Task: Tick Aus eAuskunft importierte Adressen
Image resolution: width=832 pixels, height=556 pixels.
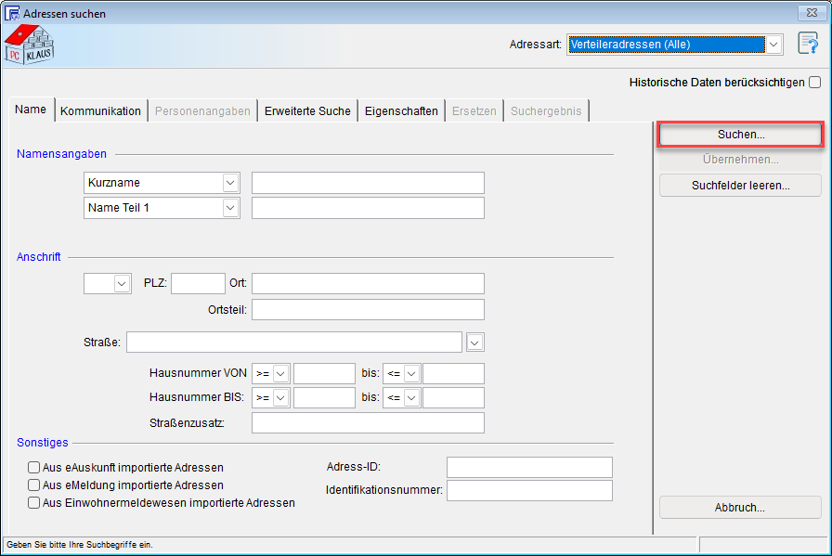Action: click(x=34, y=468)
